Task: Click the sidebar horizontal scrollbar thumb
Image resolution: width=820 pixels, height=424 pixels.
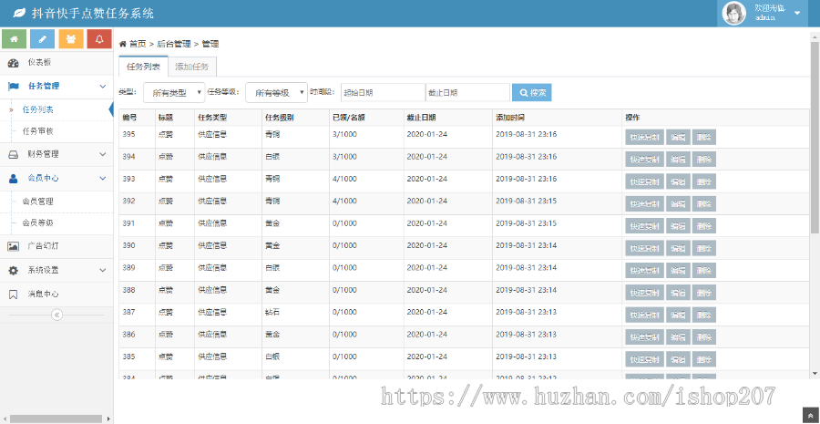Action: pos(56,419)
